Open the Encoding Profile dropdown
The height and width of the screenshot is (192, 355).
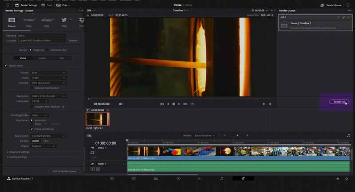[x=39, y=115]
